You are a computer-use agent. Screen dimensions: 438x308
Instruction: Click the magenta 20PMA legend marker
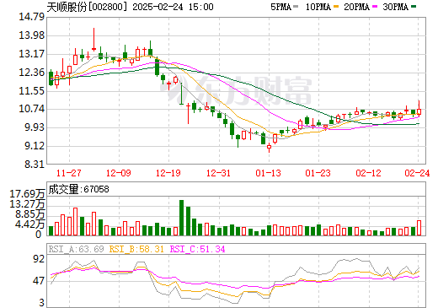(x=375, y=6)
